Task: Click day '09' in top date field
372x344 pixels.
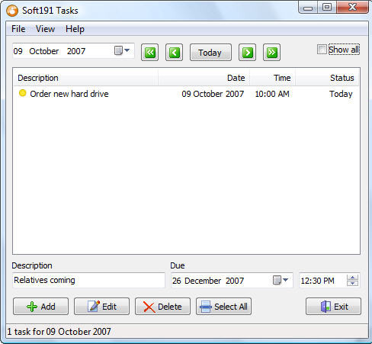Action: [18, 51]
